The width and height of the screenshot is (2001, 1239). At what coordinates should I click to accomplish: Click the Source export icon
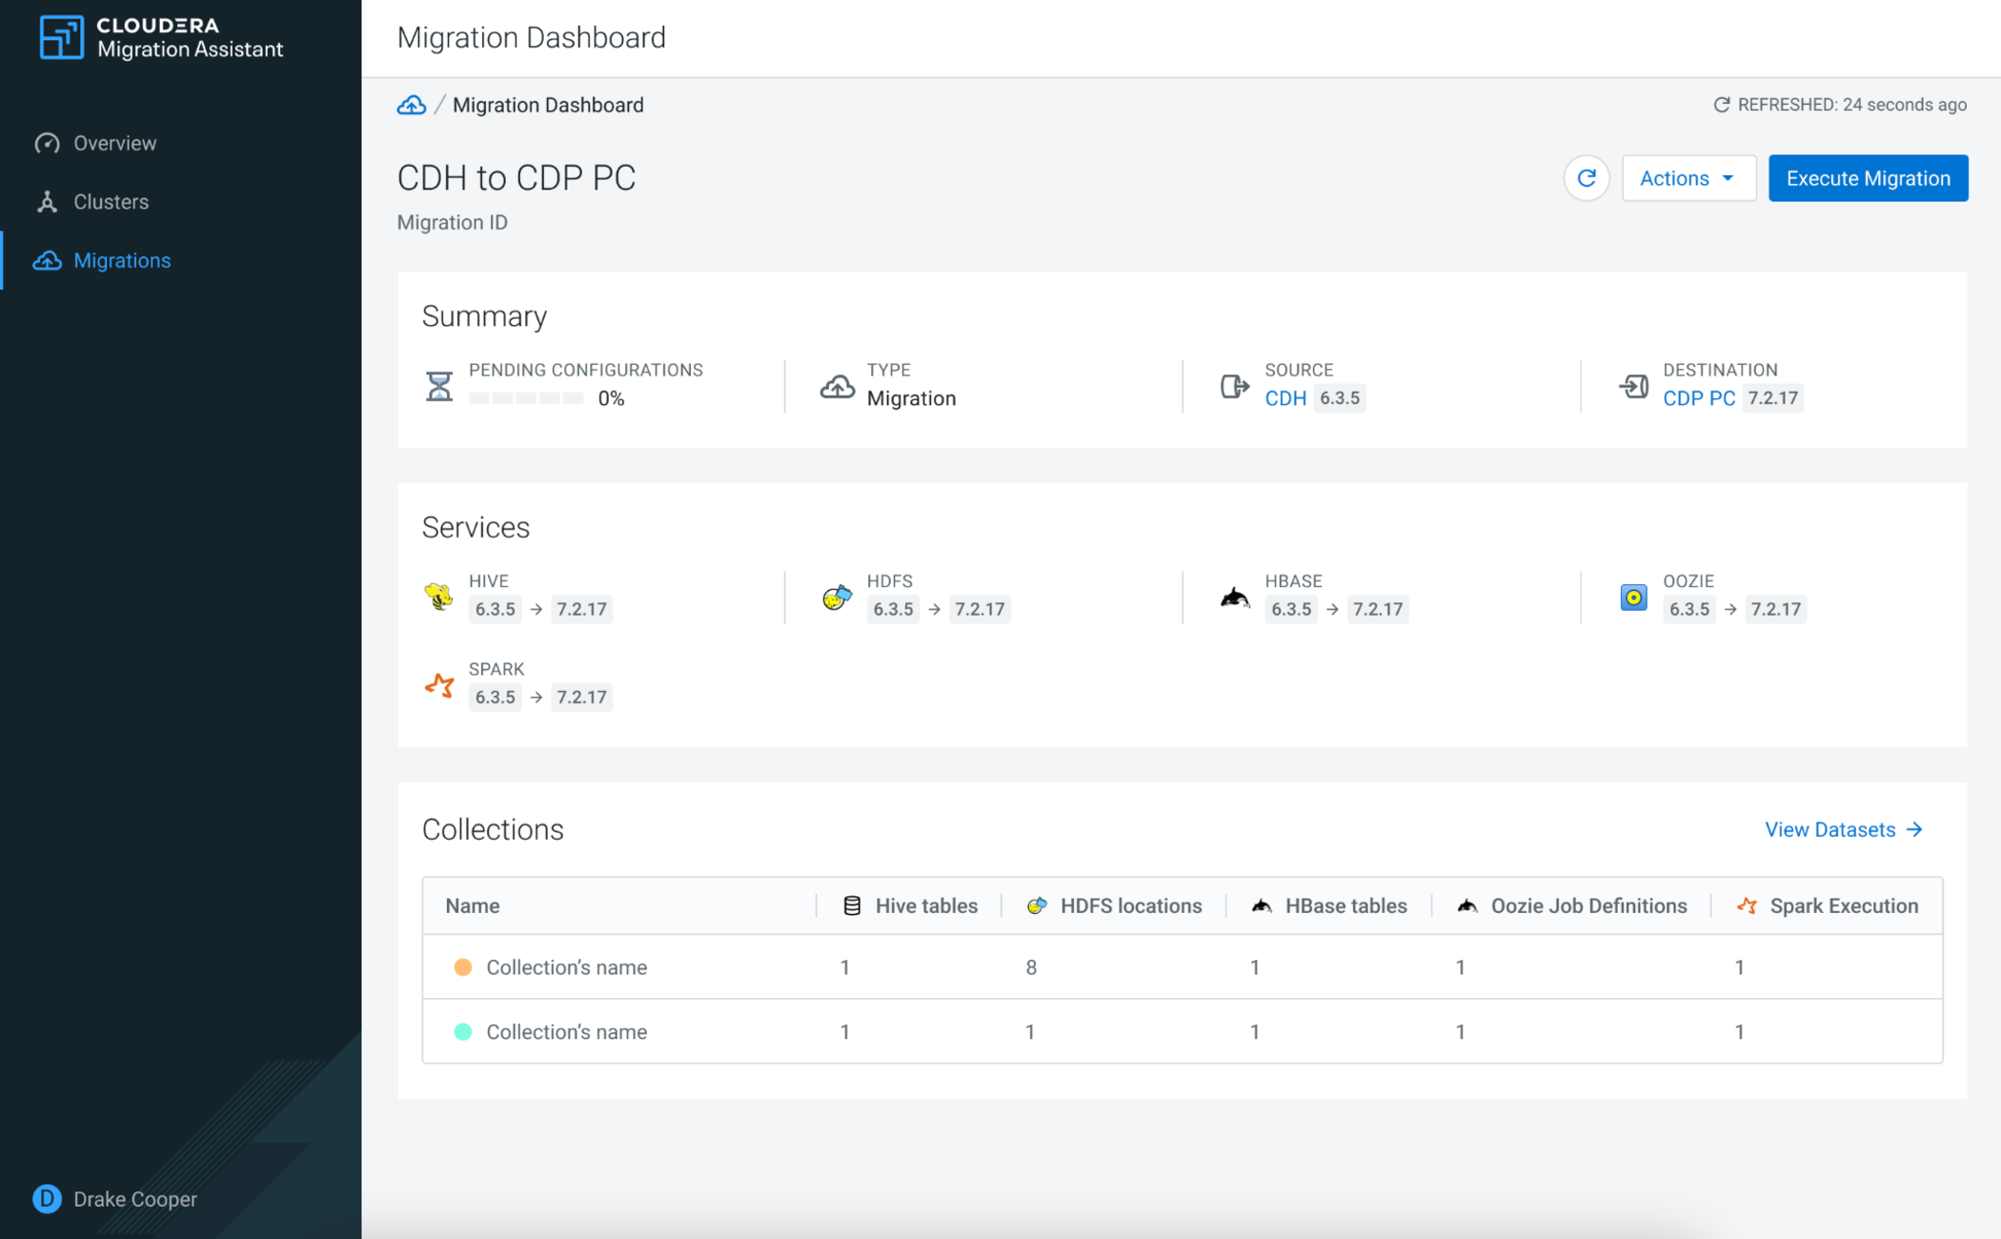pyautogui.click(x=1235, y=386)
